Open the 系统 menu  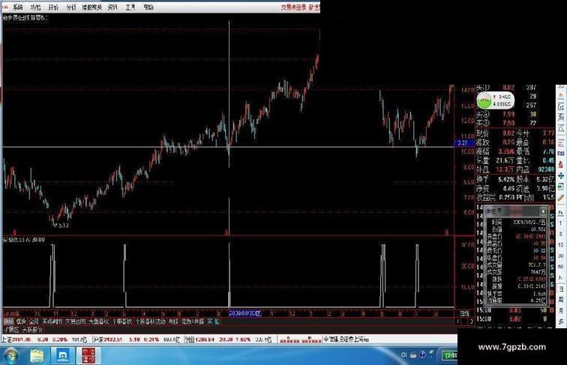[x=17, y=7]
